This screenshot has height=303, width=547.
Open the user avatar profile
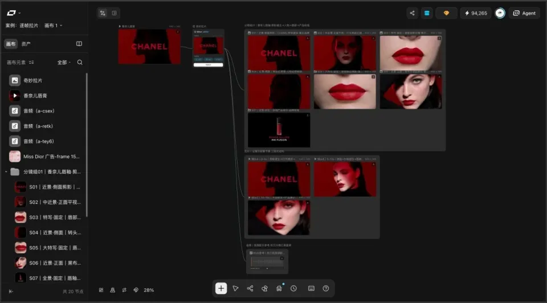[x=500, y=13]
